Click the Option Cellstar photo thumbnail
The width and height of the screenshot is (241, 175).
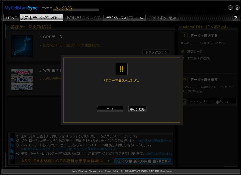click(x=22, y=79)
